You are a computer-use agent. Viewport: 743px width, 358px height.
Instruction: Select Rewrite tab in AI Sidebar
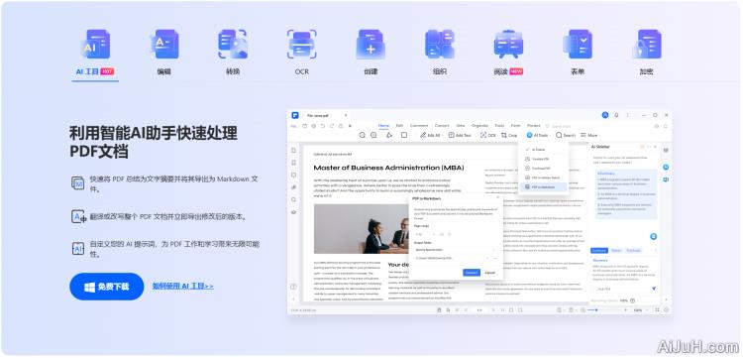616,250
